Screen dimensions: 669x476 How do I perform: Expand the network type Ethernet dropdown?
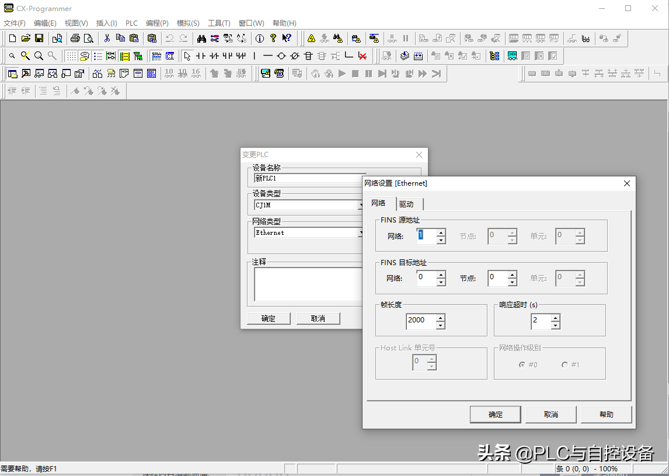click(x=361, y=232)
